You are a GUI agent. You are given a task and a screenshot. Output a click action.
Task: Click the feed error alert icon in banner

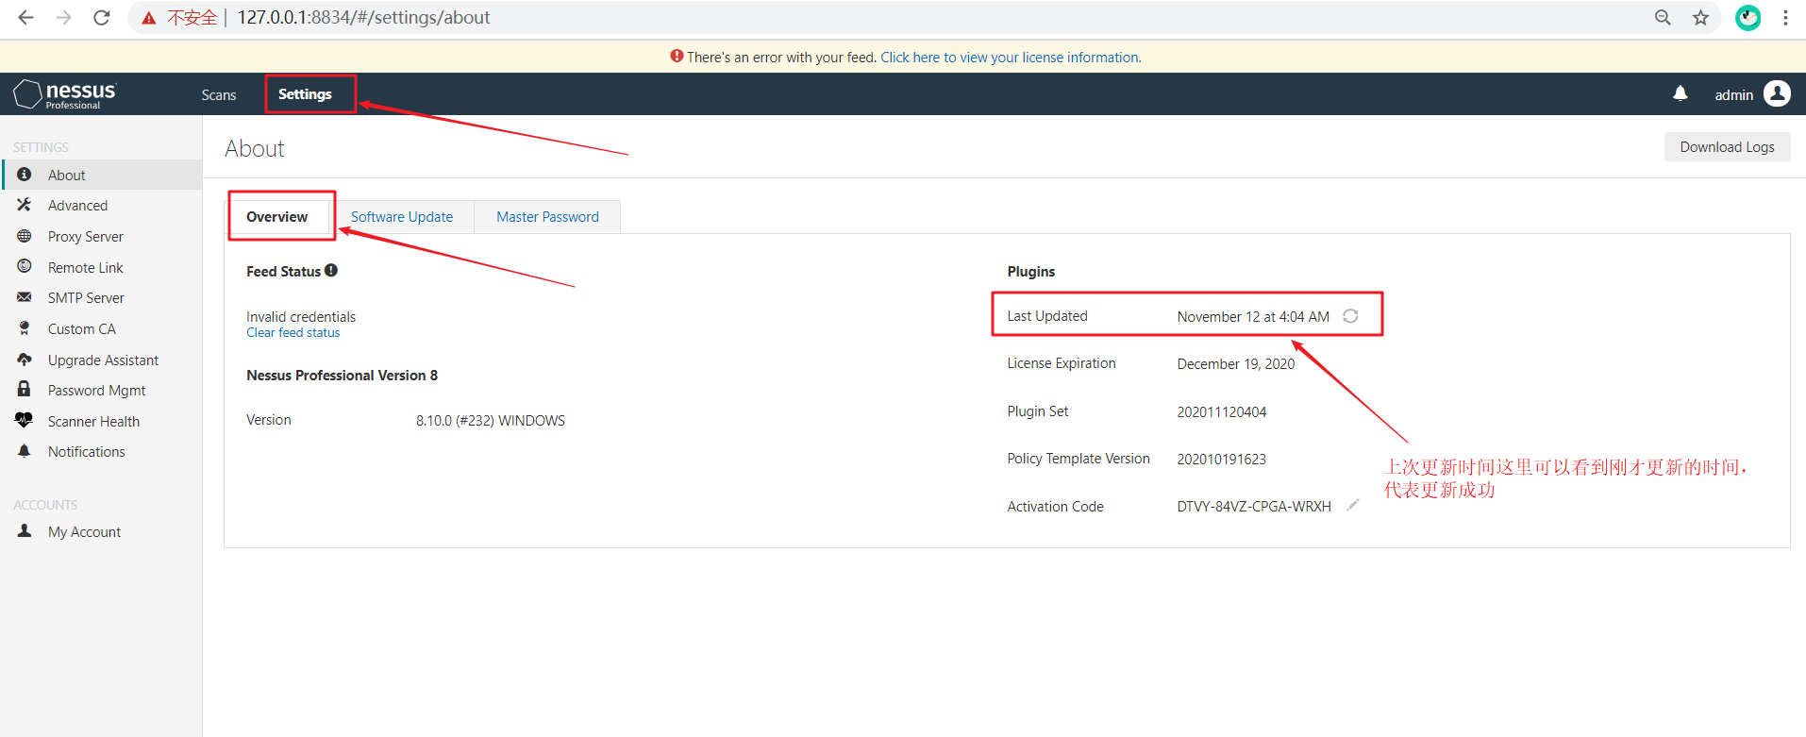tap(677, 56)
